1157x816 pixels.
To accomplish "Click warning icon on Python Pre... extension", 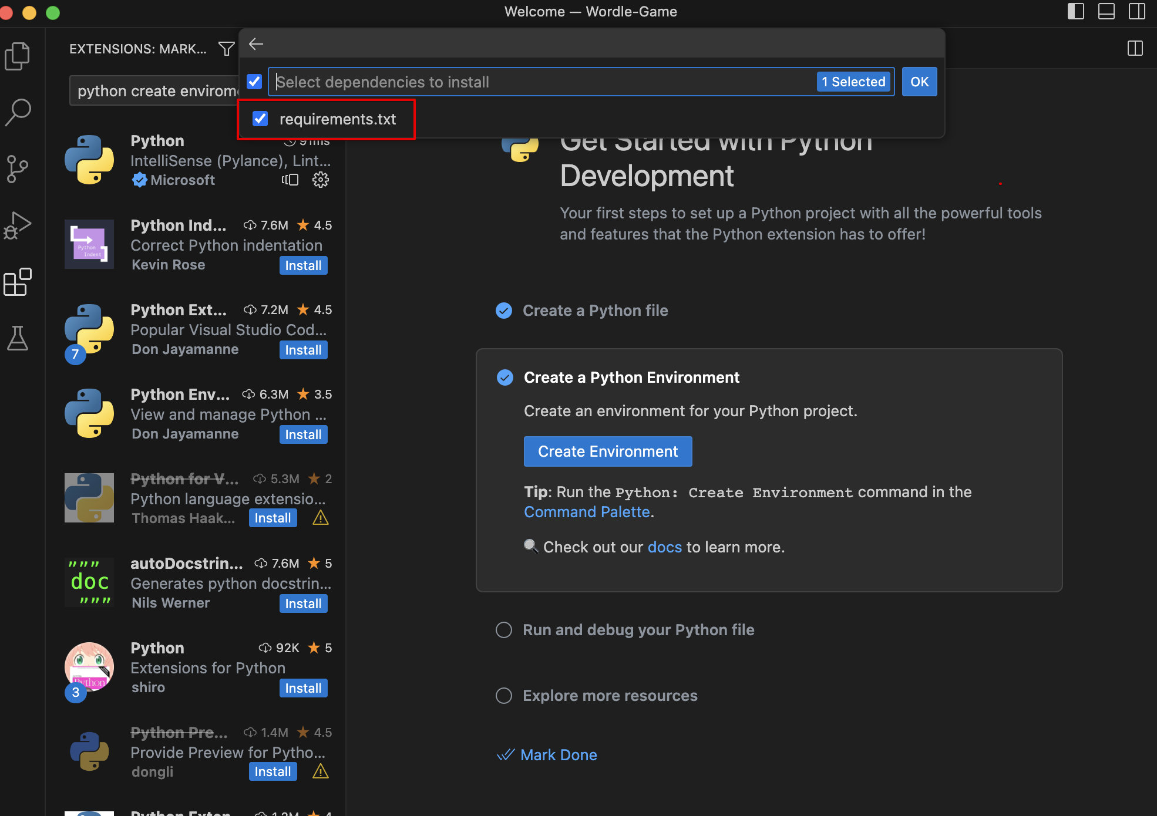I will [x=321, y=771].
